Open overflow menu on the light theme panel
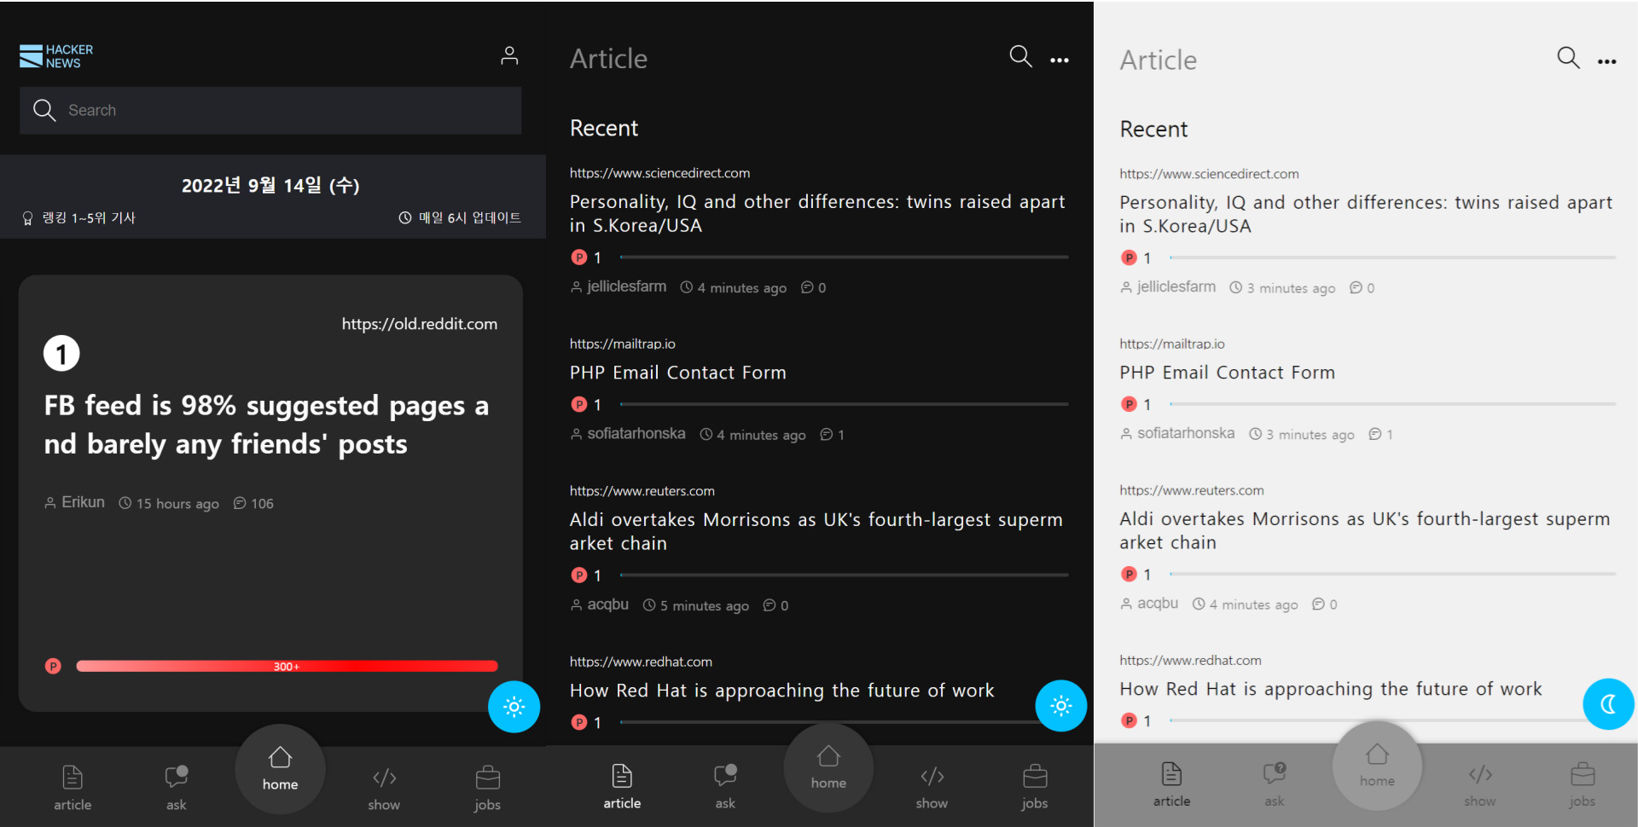Image resolution: width=1638 pixels, height=827 pixels. (x=1606, y=61)
